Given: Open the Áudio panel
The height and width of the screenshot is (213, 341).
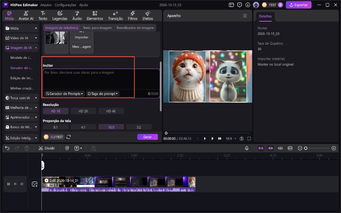Looking at the screenshot, I should [77, 16].
